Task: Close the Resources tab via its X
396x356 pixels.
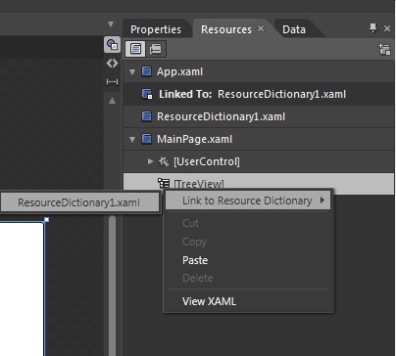Action: (261, 28)
